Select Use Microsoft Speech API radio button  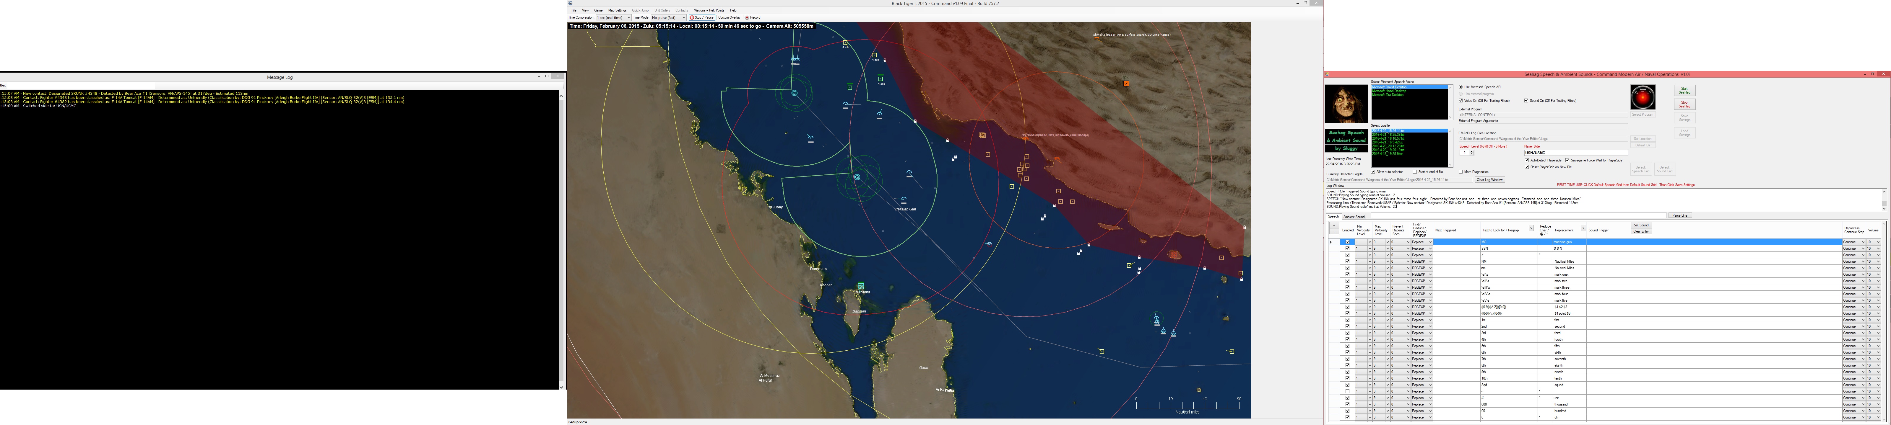coord(1461,87)
